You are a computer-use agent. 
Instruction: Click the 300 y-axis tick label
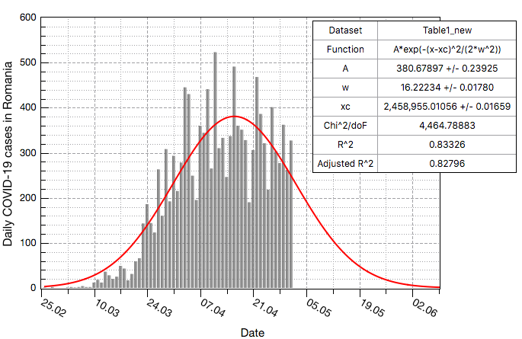(27, 153)
